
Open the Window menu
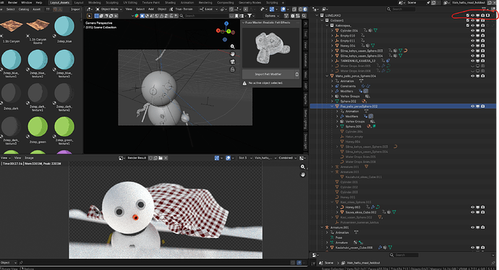point(27,3)
